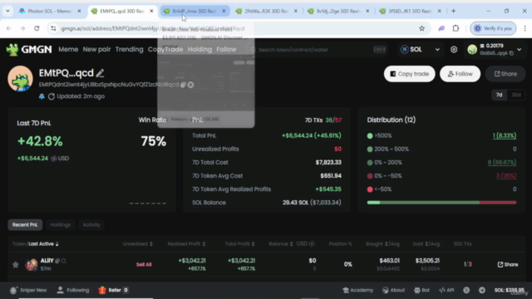532x299 pixels.
Task: Open Academy in footer
Action: click(x=358, y=290)
